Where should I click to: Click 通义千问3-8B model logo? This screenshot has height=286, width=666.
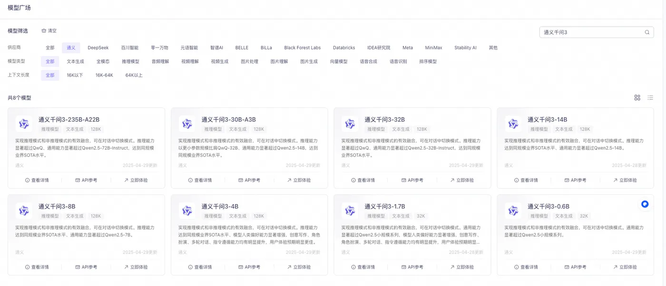24,211
